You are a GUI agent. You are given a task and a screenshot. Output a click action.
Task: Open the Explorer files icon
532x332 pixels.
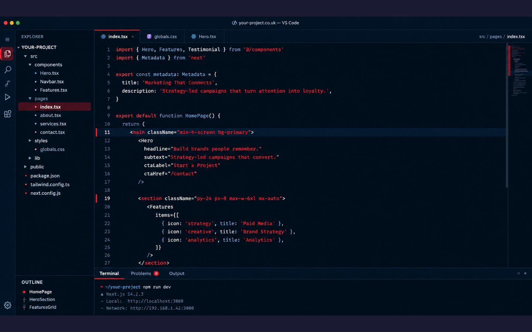tap(7, 54)
